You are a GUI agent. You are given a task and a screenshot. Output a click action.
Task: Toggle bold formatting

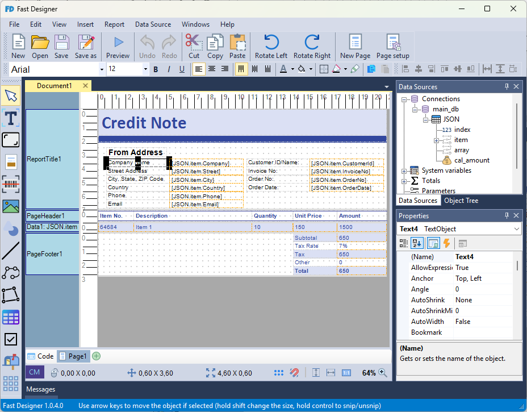(x=156, y=69)
